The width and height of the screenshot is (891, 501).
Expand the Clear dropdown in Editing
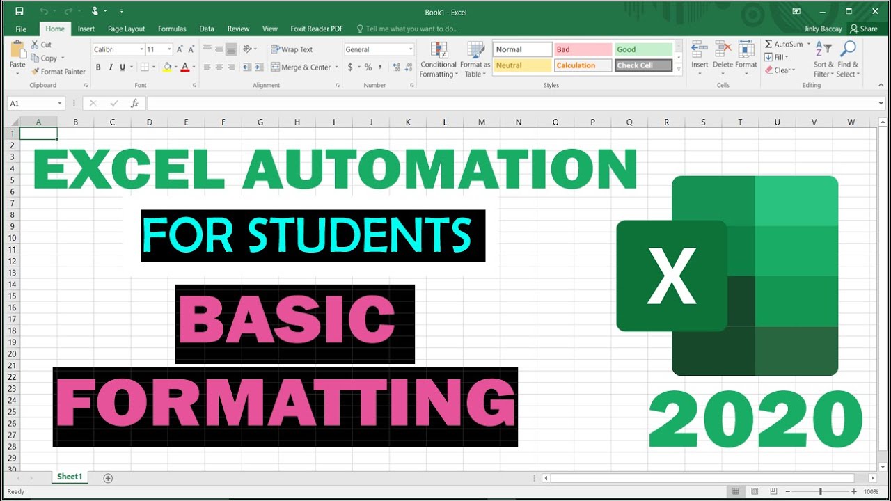pyautogui.click(x=794, y=70)
